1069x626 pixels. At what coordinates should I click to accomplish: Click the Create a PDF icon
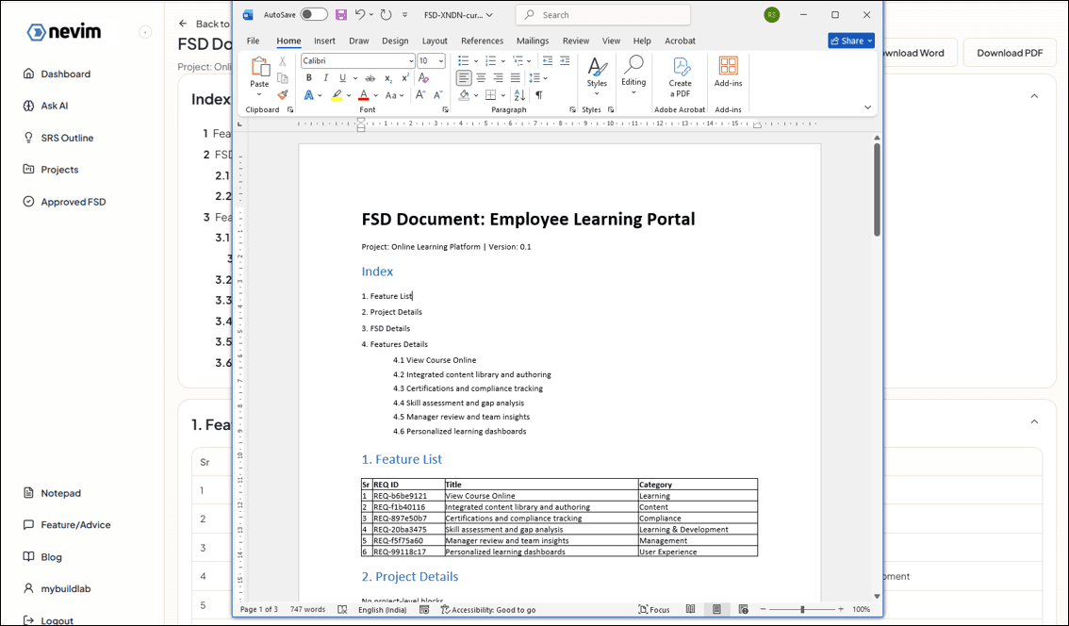[680, 75]
